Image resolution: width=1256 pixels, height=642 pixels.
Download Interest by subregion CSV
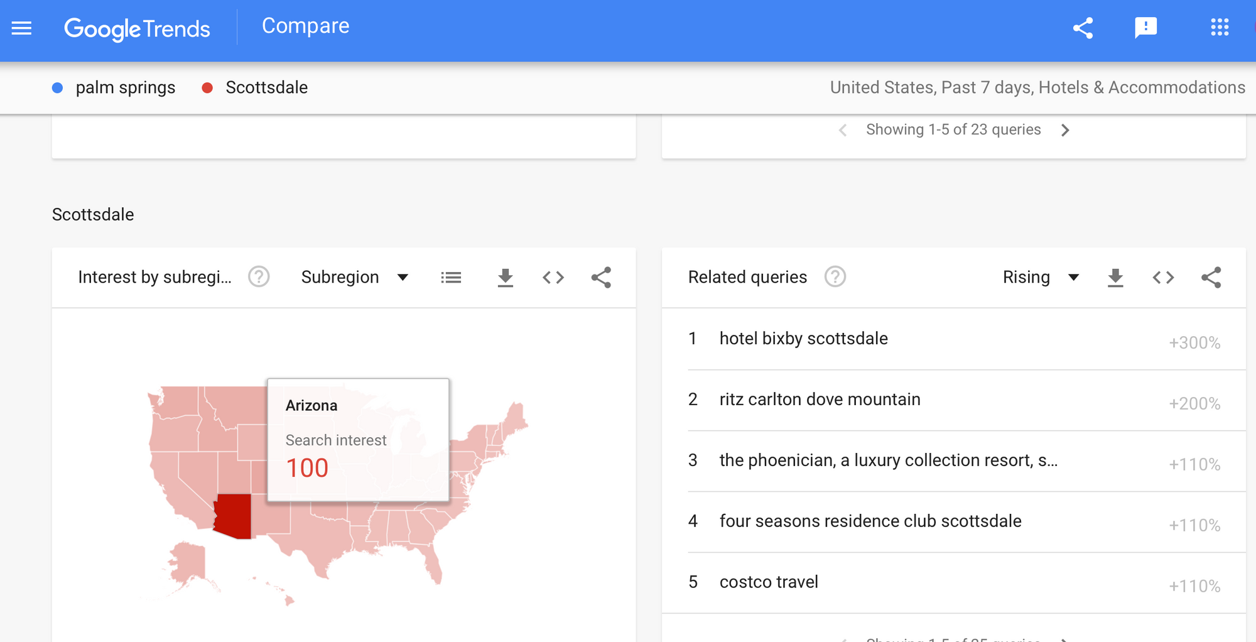point(505,277)
